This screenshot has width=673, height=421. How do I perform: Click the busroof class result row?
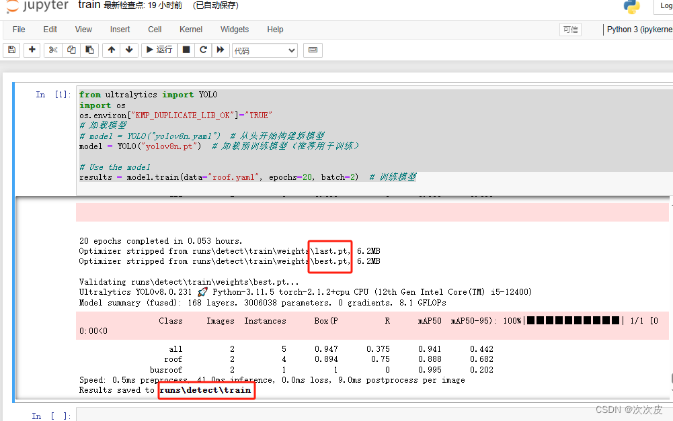tap(321, 370)
